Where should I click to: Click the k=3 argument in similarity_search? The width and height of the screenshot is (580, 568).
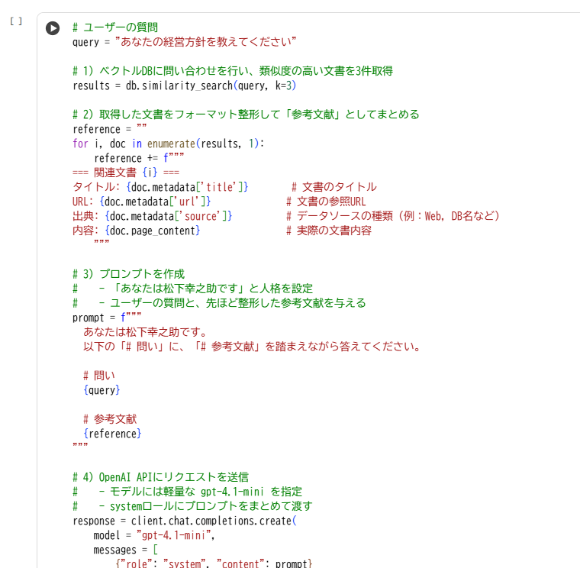276,86
